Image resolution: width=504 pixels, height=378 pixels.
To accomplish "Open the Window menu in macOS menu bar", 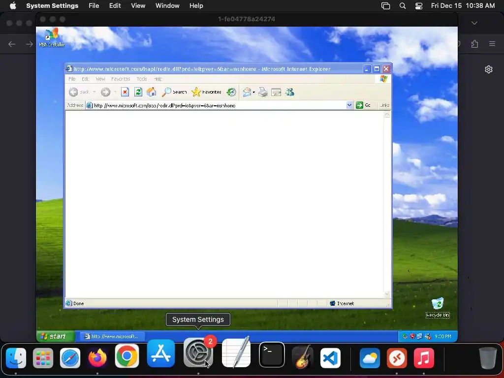I will tap(167, 6).
